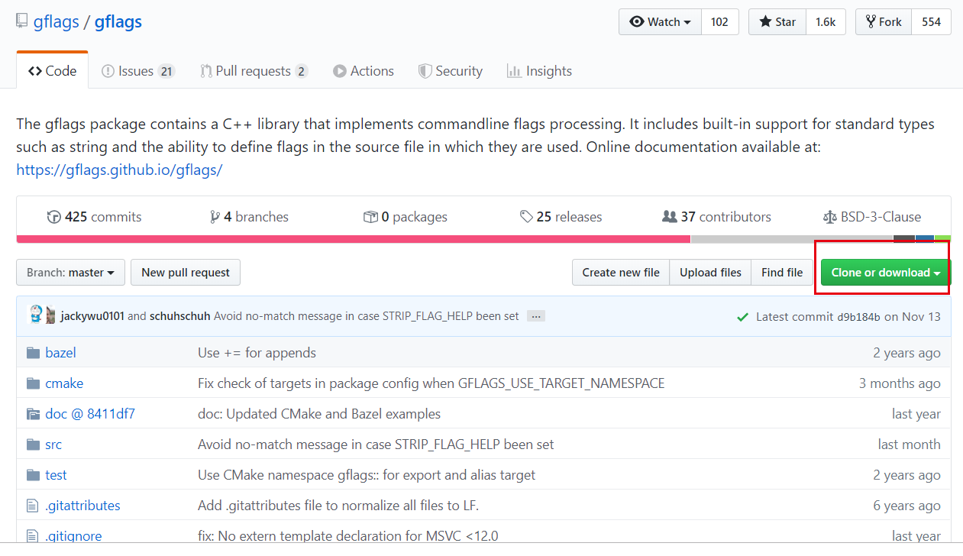963x556 pixels.
Task: Open the BSD-3-Clause license link
Action: click(872, 217)
